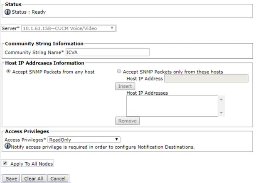Screen dimensions: 266x183
Task: Click the Host IP Address input field
Action: click(206, 78)
